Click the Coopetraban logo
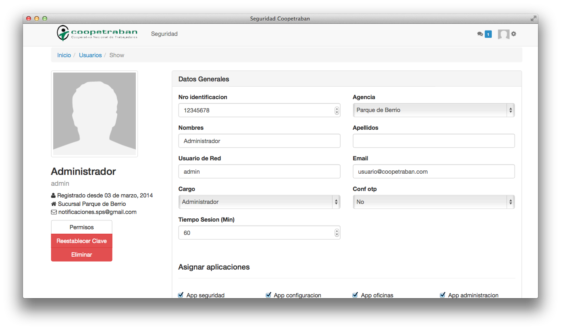 point(97,33)
